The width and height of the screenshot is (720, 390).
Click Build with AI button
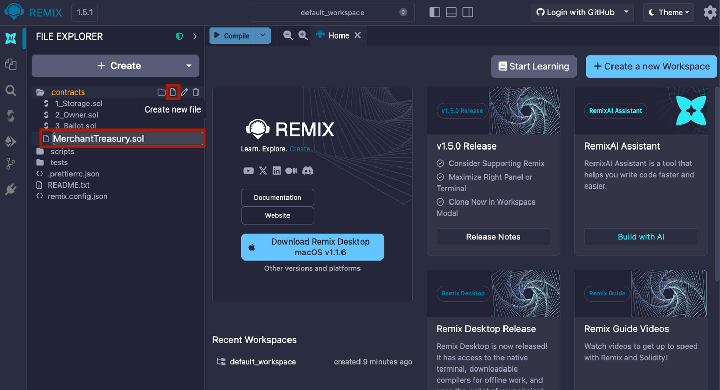coord(641,237)
